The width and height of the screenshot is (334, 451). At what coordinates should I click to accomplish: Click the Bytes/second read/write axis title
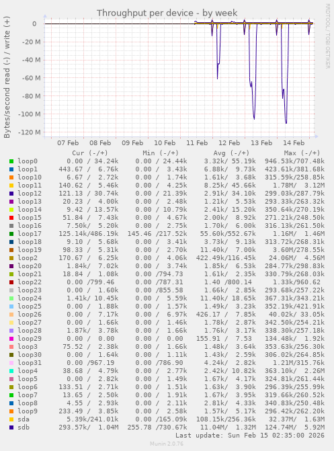tap(7, 77)
